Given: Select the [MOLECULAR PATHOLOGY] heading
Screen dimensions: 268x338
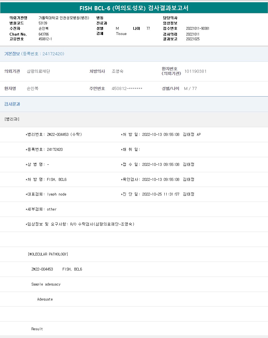Looking at the screenshot, I should 48,254.
